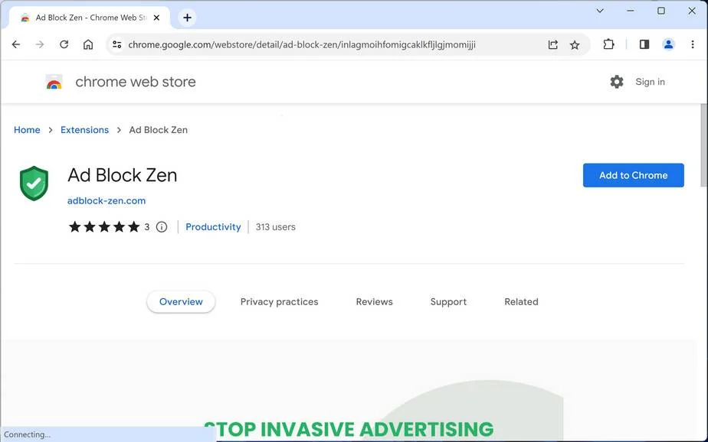This screenshot has height=442, width=708.
Task: Click the URL in the address bar
Action: click(302, 44)
